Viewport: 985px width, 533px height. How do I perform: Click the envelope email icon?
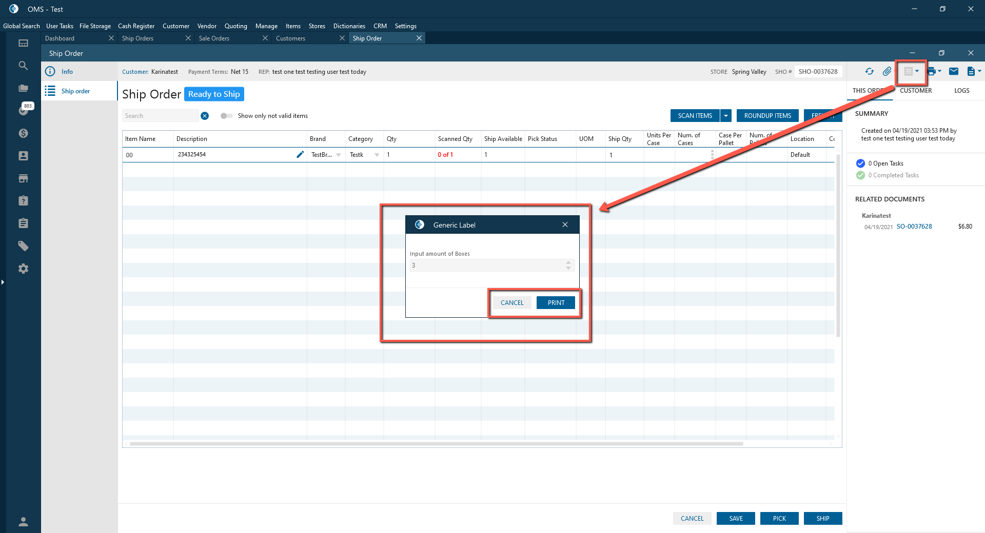point(954,72)
